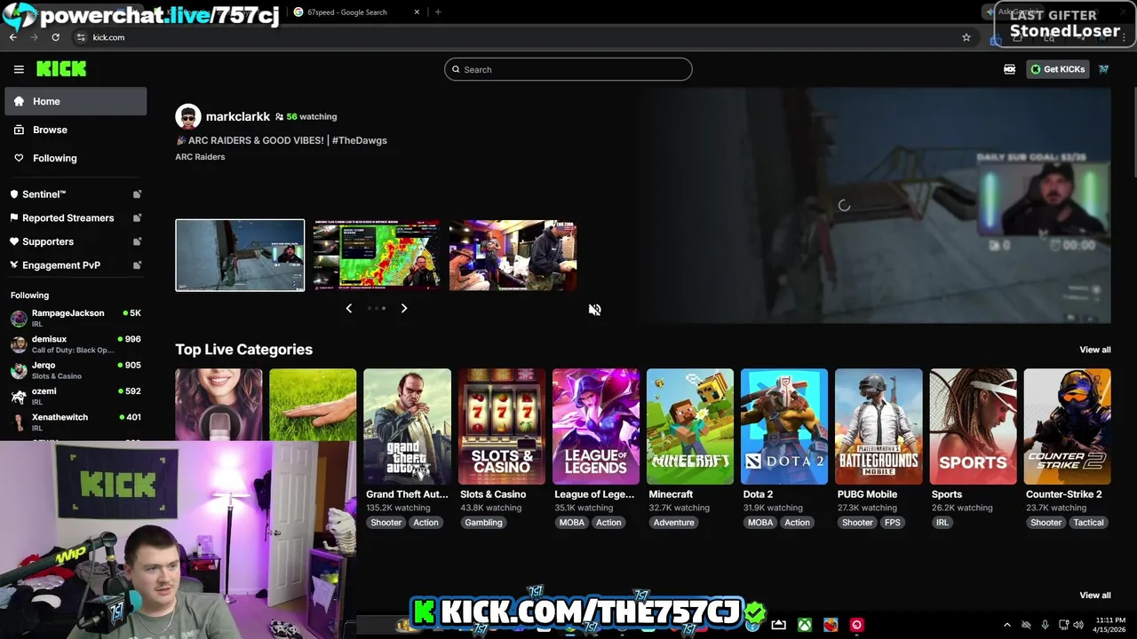
Task: Open the Supporters menu item
Action: click(76, 241)
